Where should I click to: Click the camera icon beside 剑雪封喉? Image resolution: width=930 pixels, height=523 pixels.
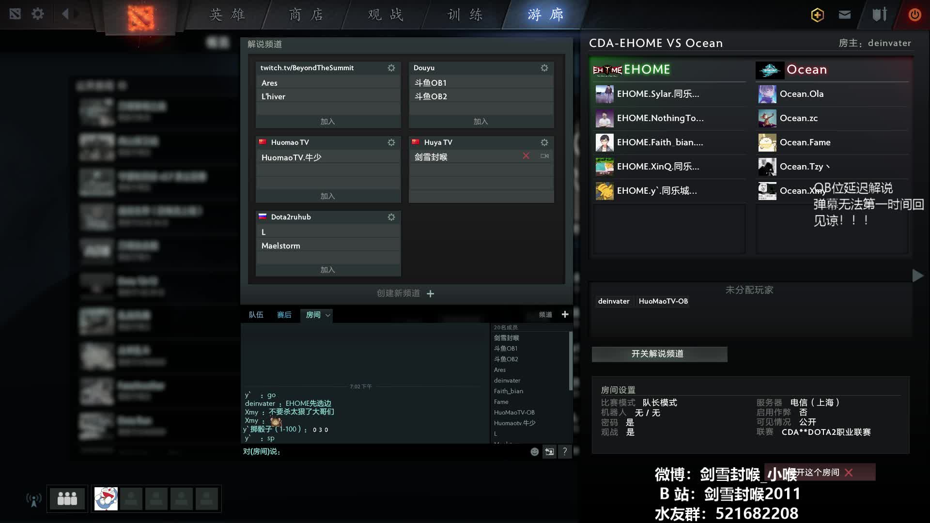[544, 156]
